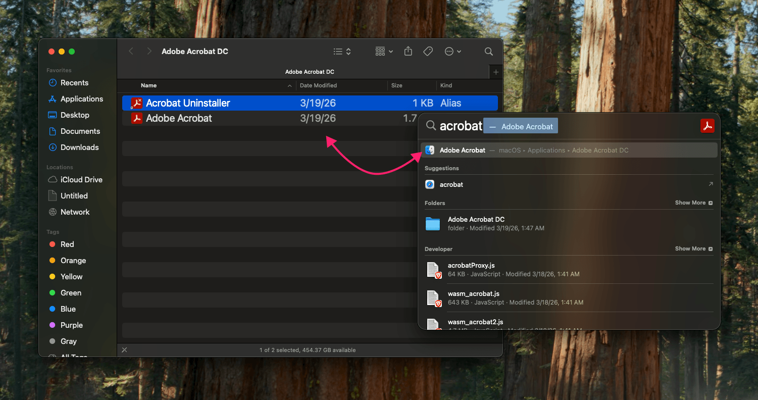Select the Acrobat Uninstaller row
Viewport: 758px width, 400px height.
310,103
